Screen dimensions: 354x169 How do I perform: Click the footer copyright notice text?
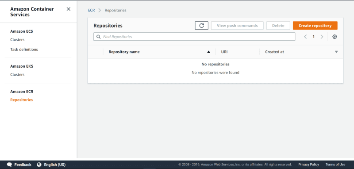pyautogui.click(x=235, y=165)
